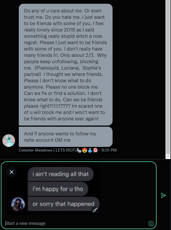Click the 'nsfw account DM me' message bubble
This screenshot has height=230, width=171.
click(x=66, y=137)
